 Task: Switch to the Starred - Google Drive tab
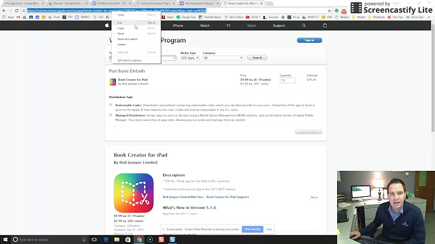tap(67, 4)
